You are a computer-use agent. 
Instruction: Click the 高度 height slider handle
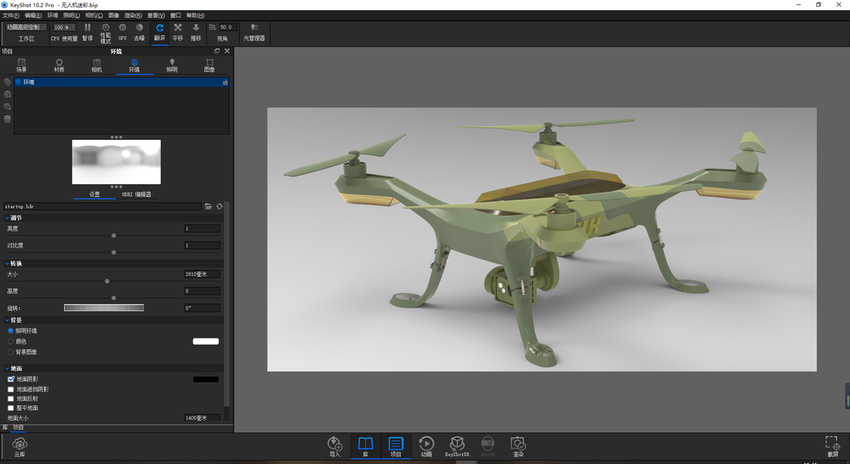coord(113,299)
